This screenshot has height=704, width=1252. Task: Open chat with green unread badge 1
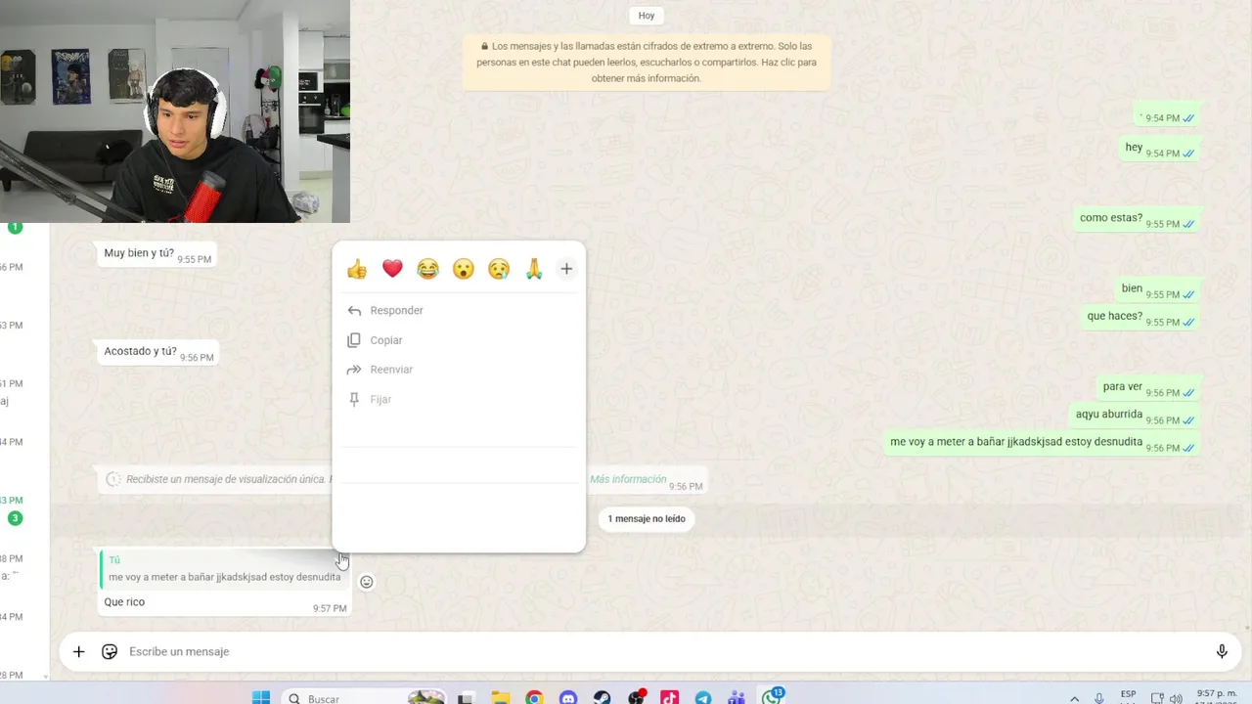(15, 227)
